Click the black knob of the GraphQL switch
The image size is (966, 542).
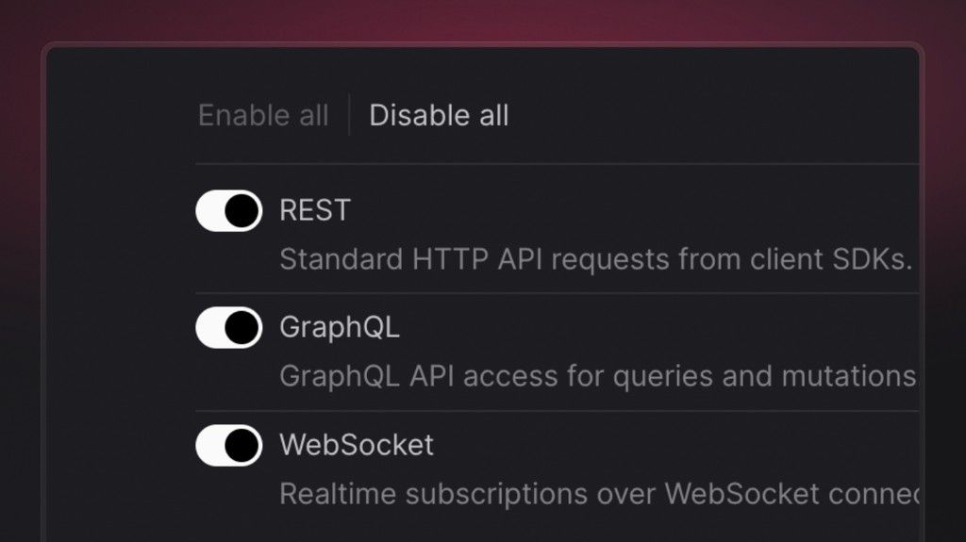(243, 327)
